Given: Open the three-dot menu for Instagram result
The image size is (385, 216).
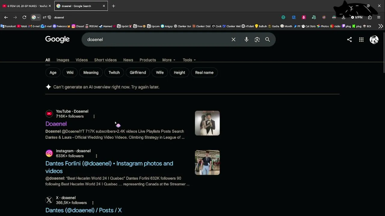Looking at the screenshot, I should 96,156.
